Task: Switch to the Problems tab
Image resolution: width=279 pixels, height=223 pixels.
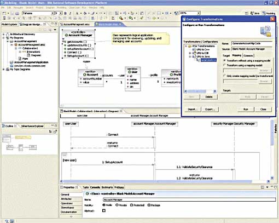Action: tap(119, 187)
